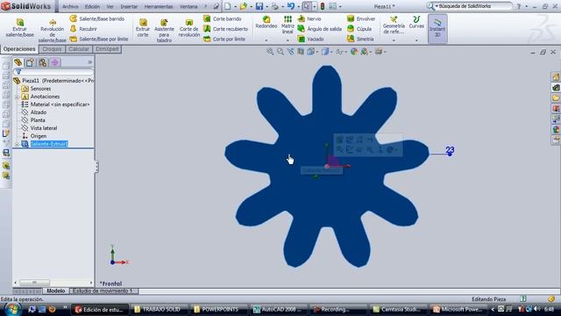The width and height of the screenshot is (561, 316).
Task: Select Revolución de saliente/base tool
Action: 53,32
